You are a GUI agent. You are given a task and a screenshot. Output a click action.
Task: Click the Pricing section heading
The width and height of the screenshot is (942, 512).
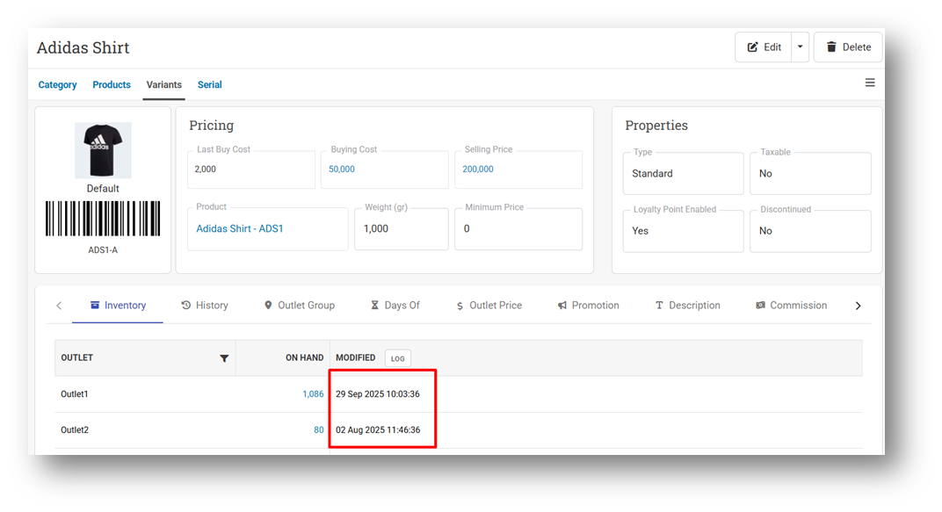tap(212, 126)
